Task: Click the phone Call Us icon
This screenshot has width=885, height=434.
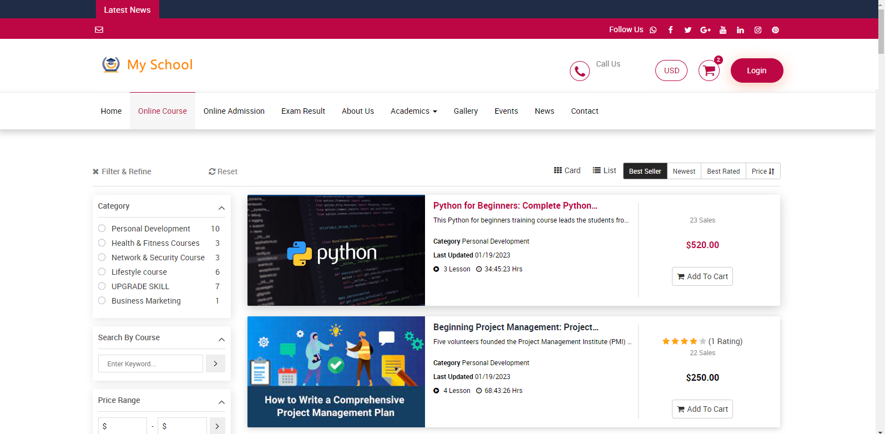Action: coord(579,71)
